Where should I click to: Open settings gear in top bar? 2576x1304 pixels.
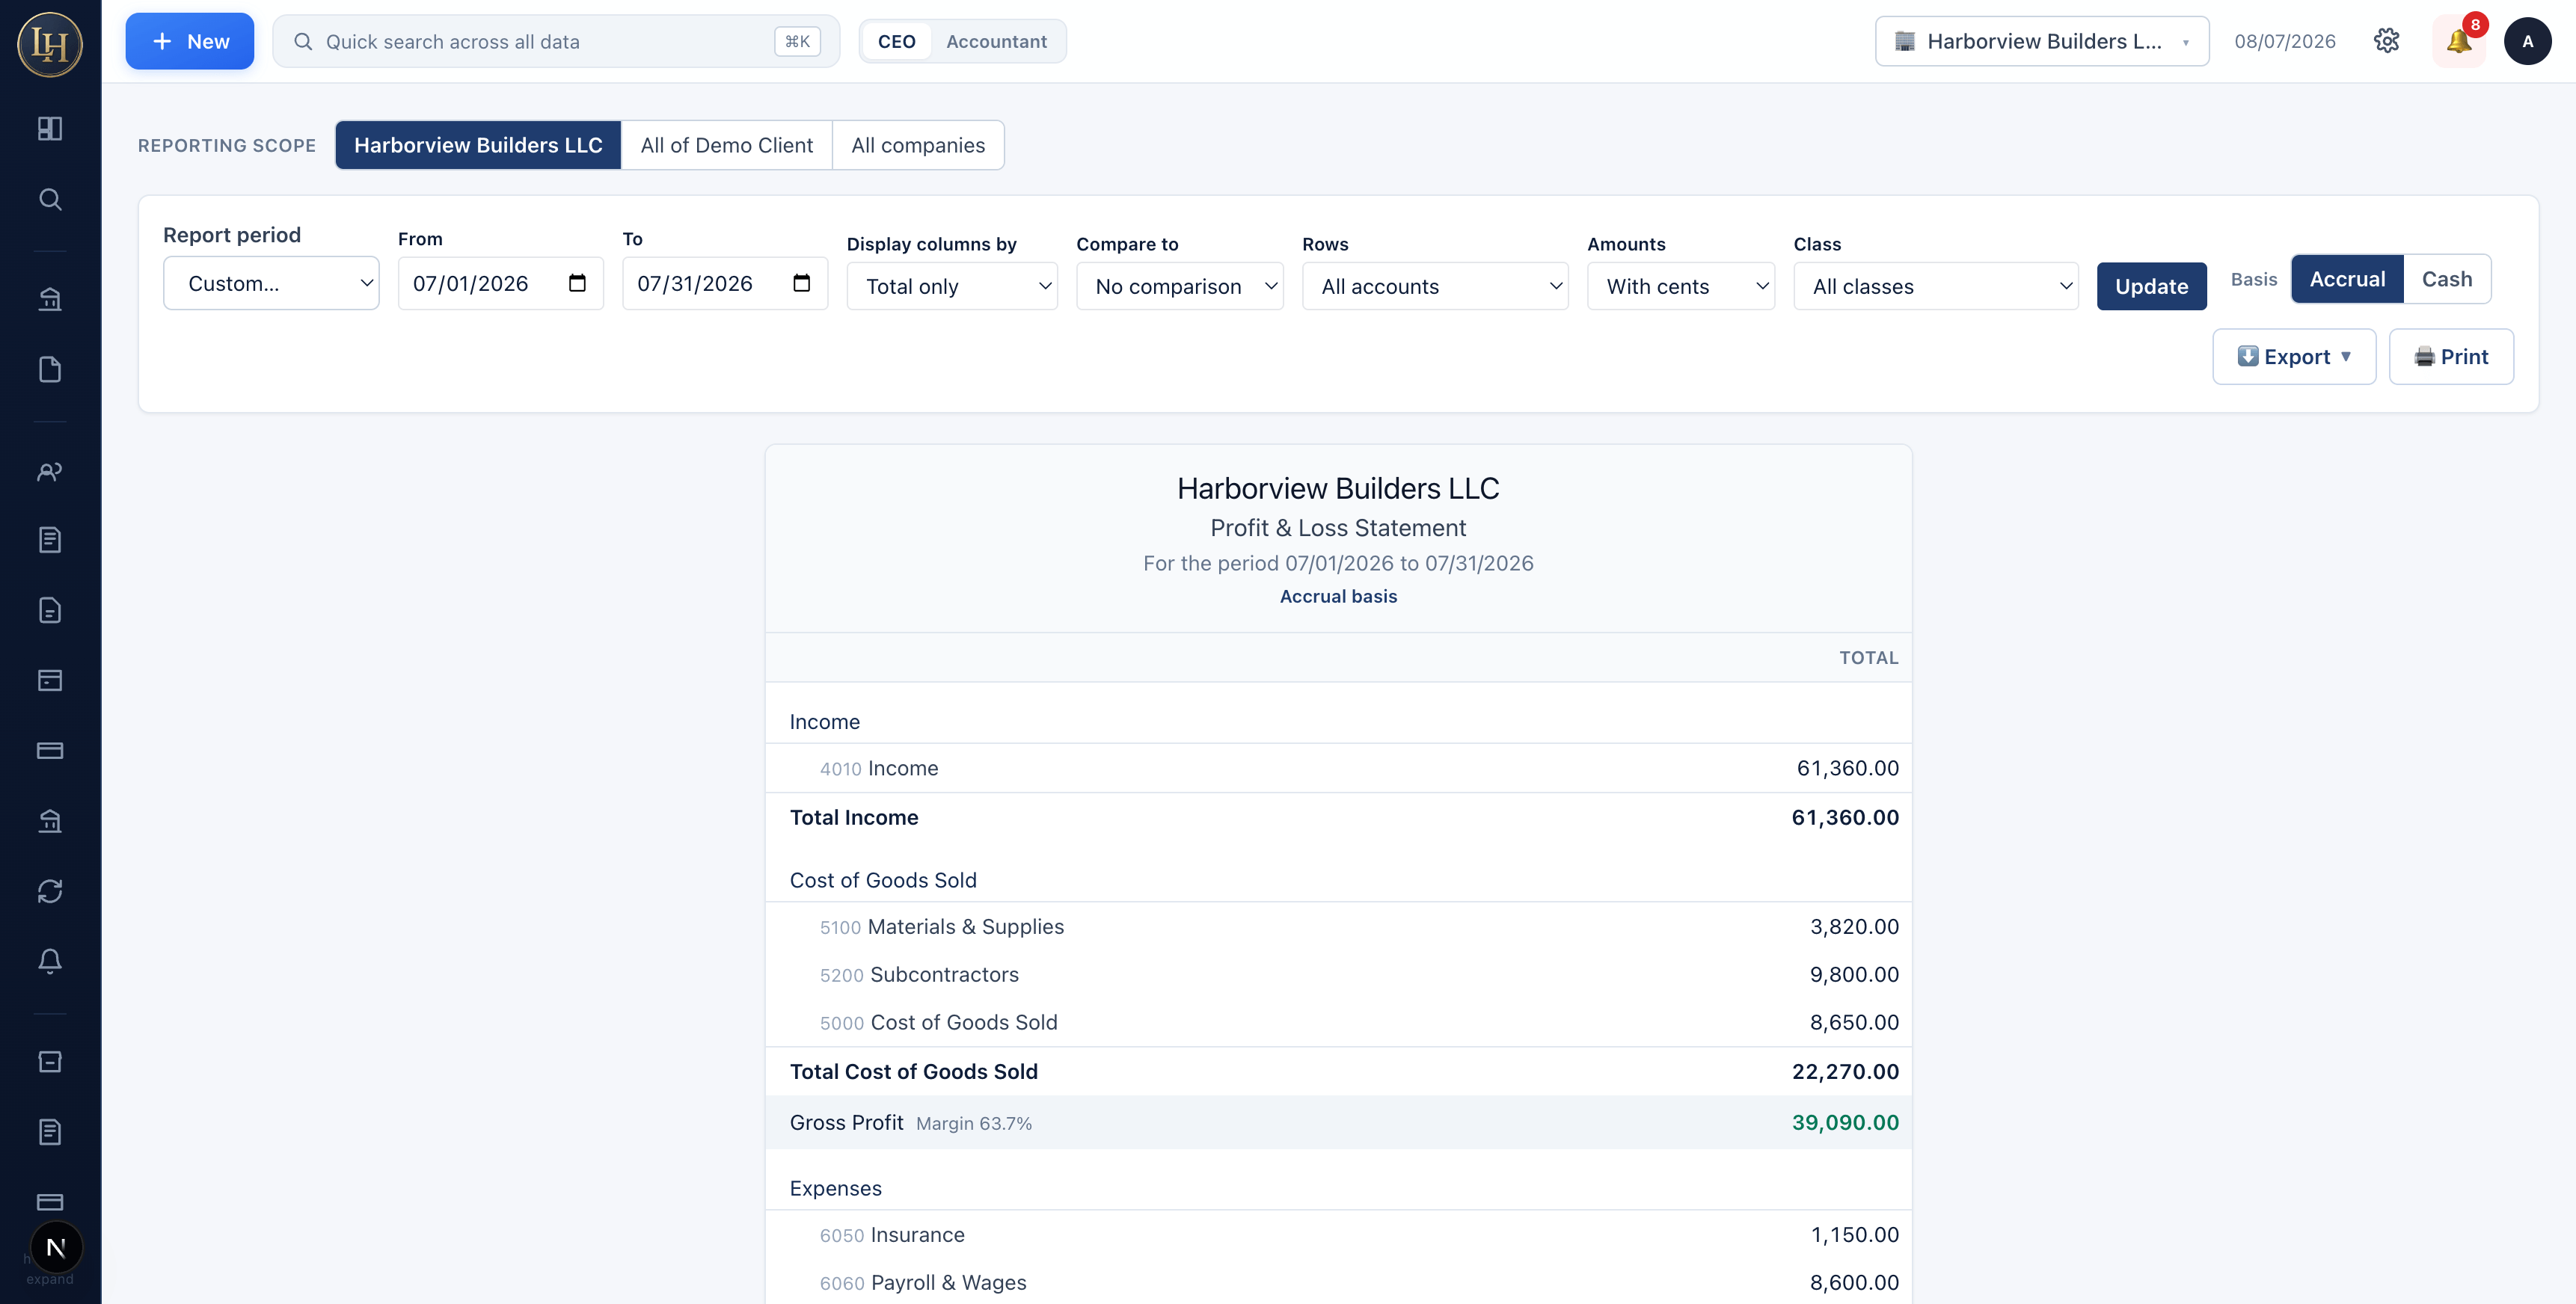tap(2386, 41)
